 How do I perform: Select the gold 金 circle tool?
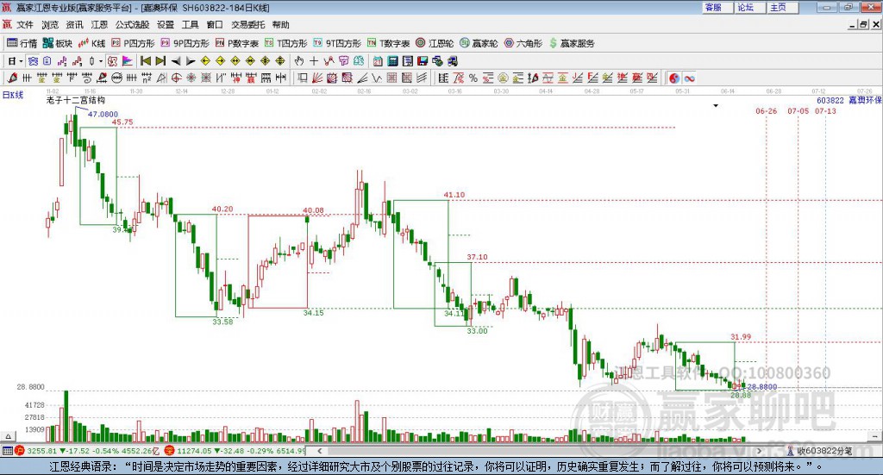(x=503, y=78)
